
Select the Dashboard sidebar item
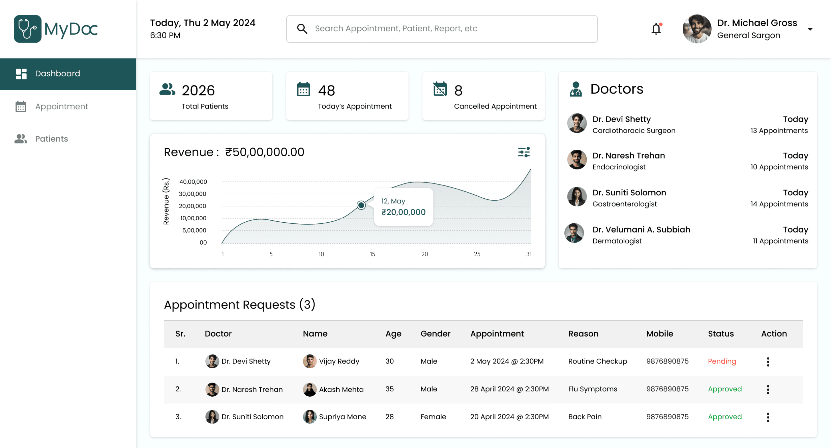[57, 73]
